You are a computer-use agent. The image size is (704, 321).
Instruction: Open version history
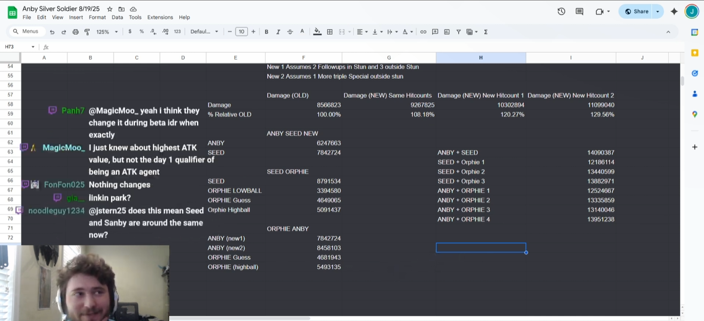[x=561, y=11]
